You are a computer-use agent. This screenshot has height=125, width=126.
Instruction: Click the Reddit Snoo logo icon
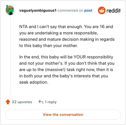click(101, 10)
